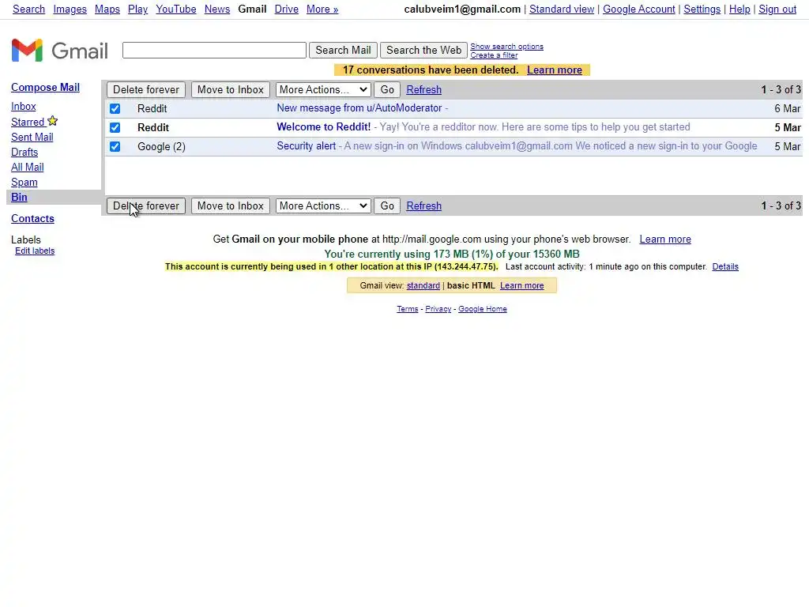
Task: Open Google Account link
Action: tap(638, 9)
